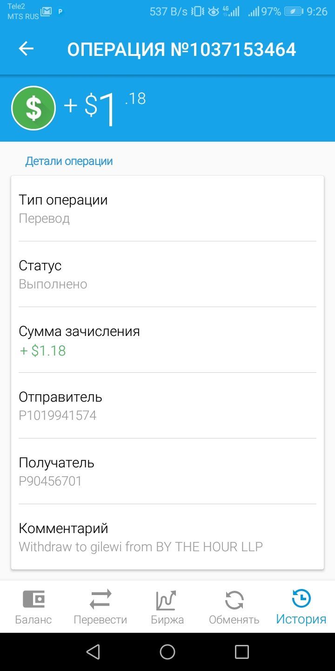Screen dimensions: 335x671
Task: Tap Android back navigation triangle
Action: coord(93,651)
